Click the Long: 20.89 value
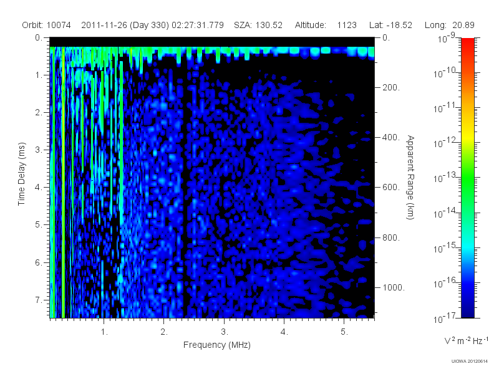499x374 pixels. (449, 25)
